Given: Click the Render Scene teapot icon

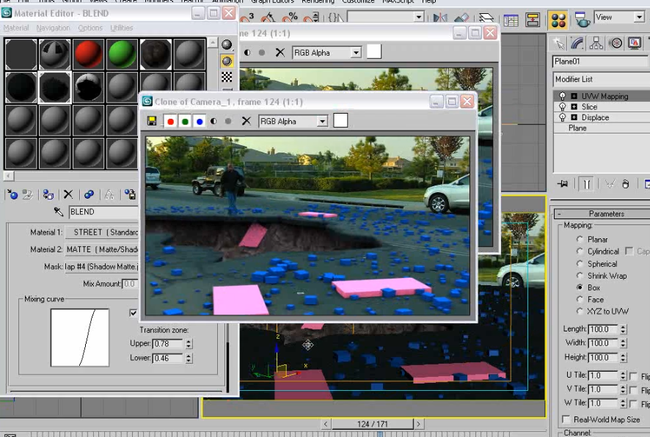Looking at the screenshot, I should click(583, 20).
